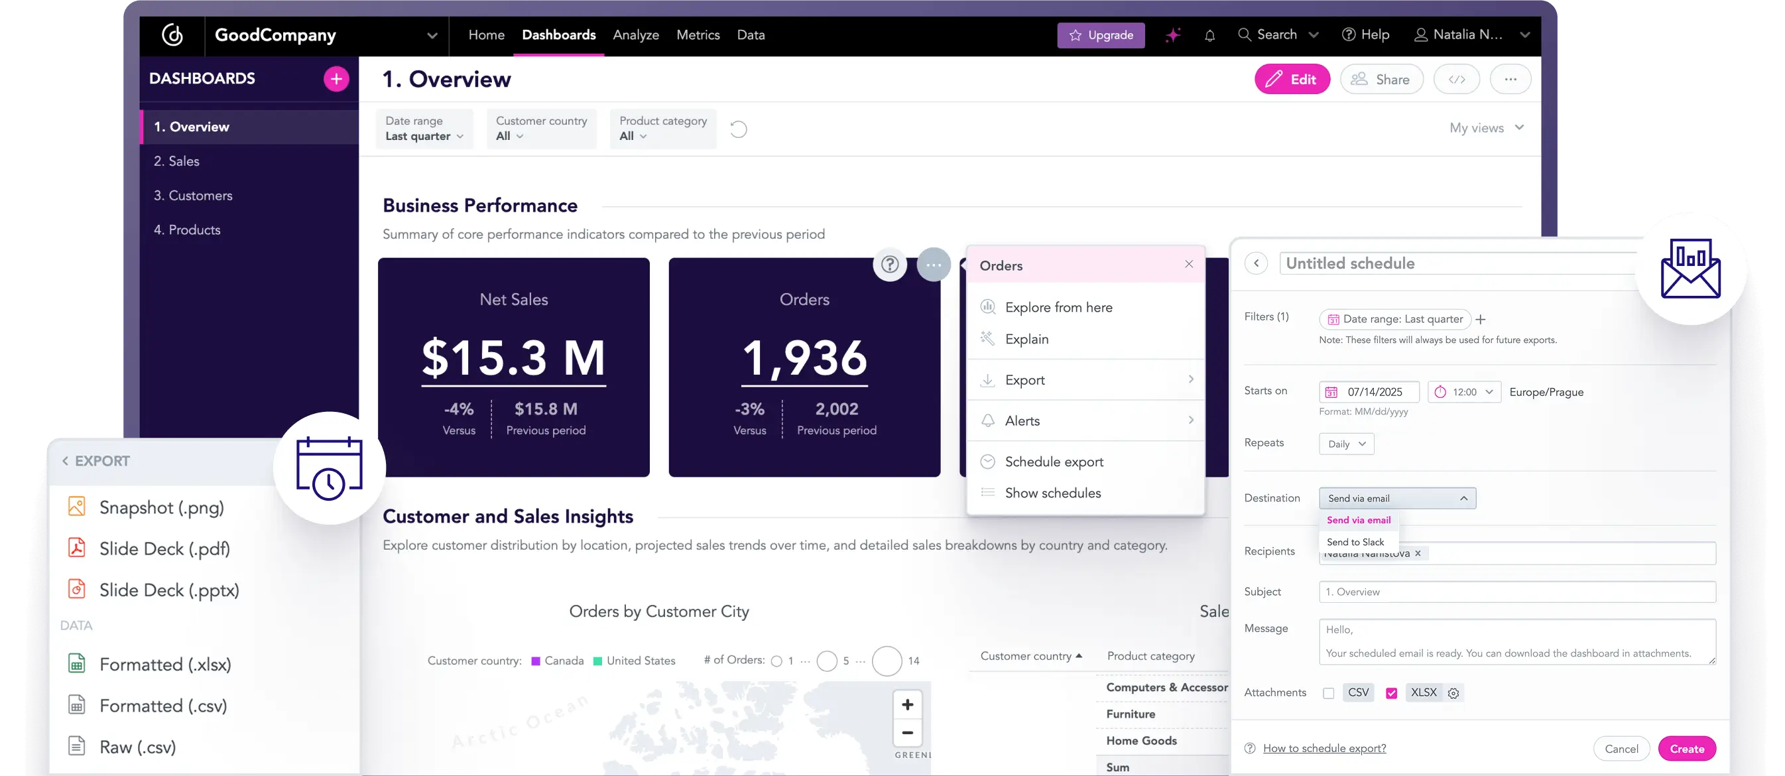Viewport: 1785px width, 776px height.
Task: Click the refresh filters spinner icon
Action: click(x=739, y=129)
